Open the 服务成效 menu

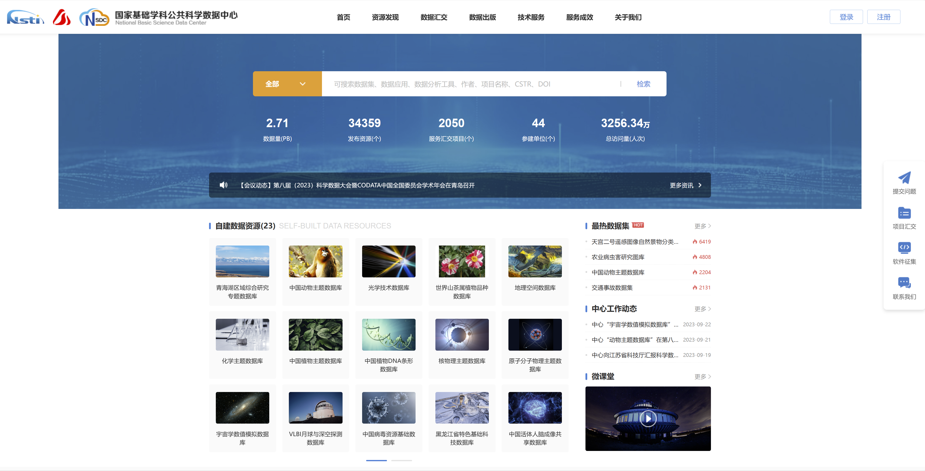pyautogui.click(x=579, y=17)
